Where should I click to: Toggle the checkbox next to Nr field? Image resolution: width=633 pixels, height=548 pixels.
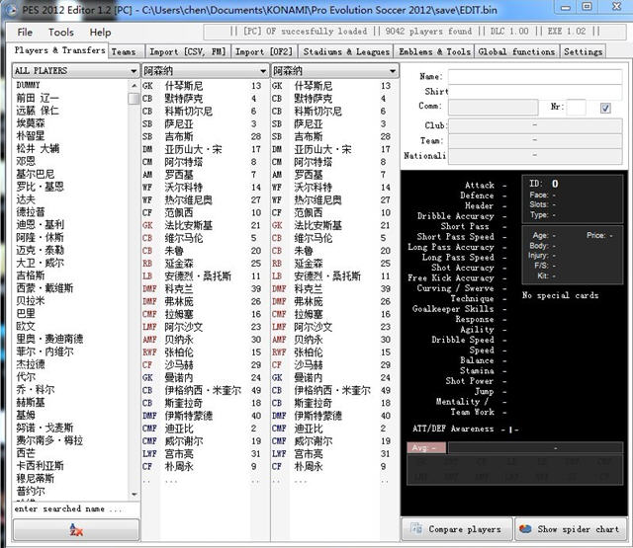[605, 108]
